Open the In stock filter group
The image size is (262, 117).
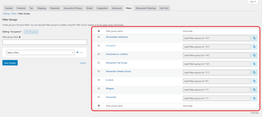pyautogui.click(x=110, y=80)
